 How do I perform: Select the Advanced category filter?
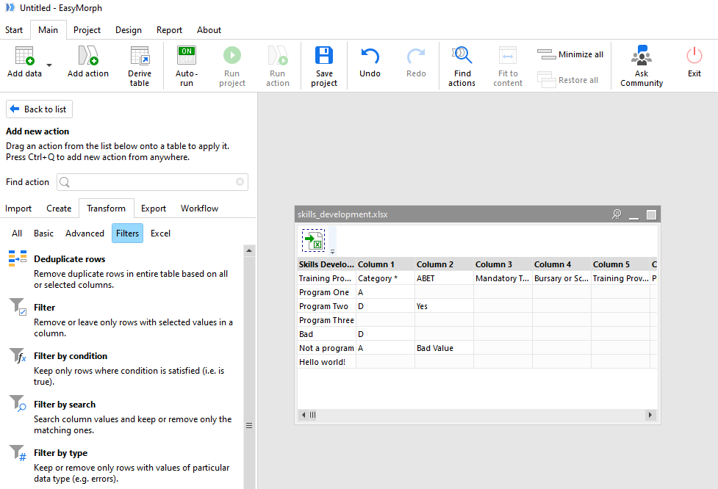tap(85, 233)
